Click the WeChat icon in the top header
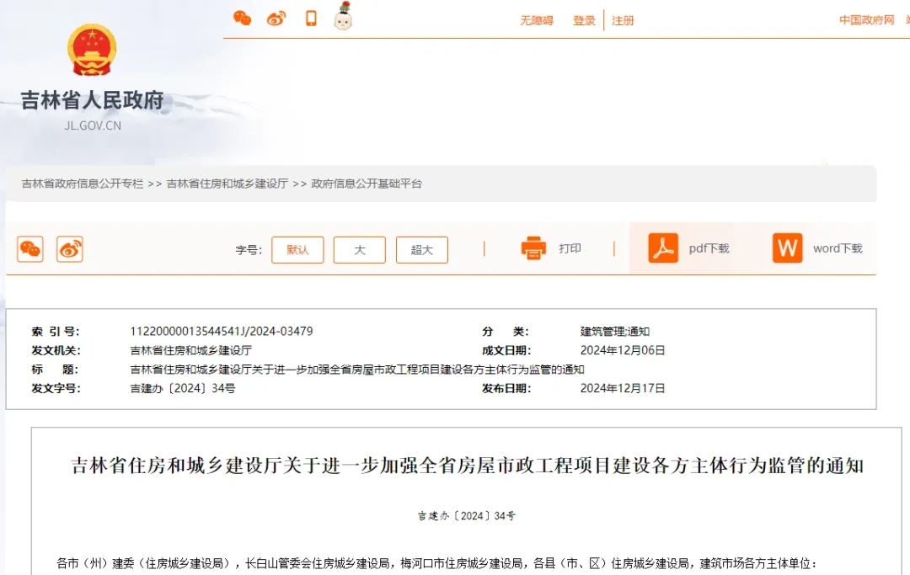This screenshot has height=575, width=910. point(242,17)
